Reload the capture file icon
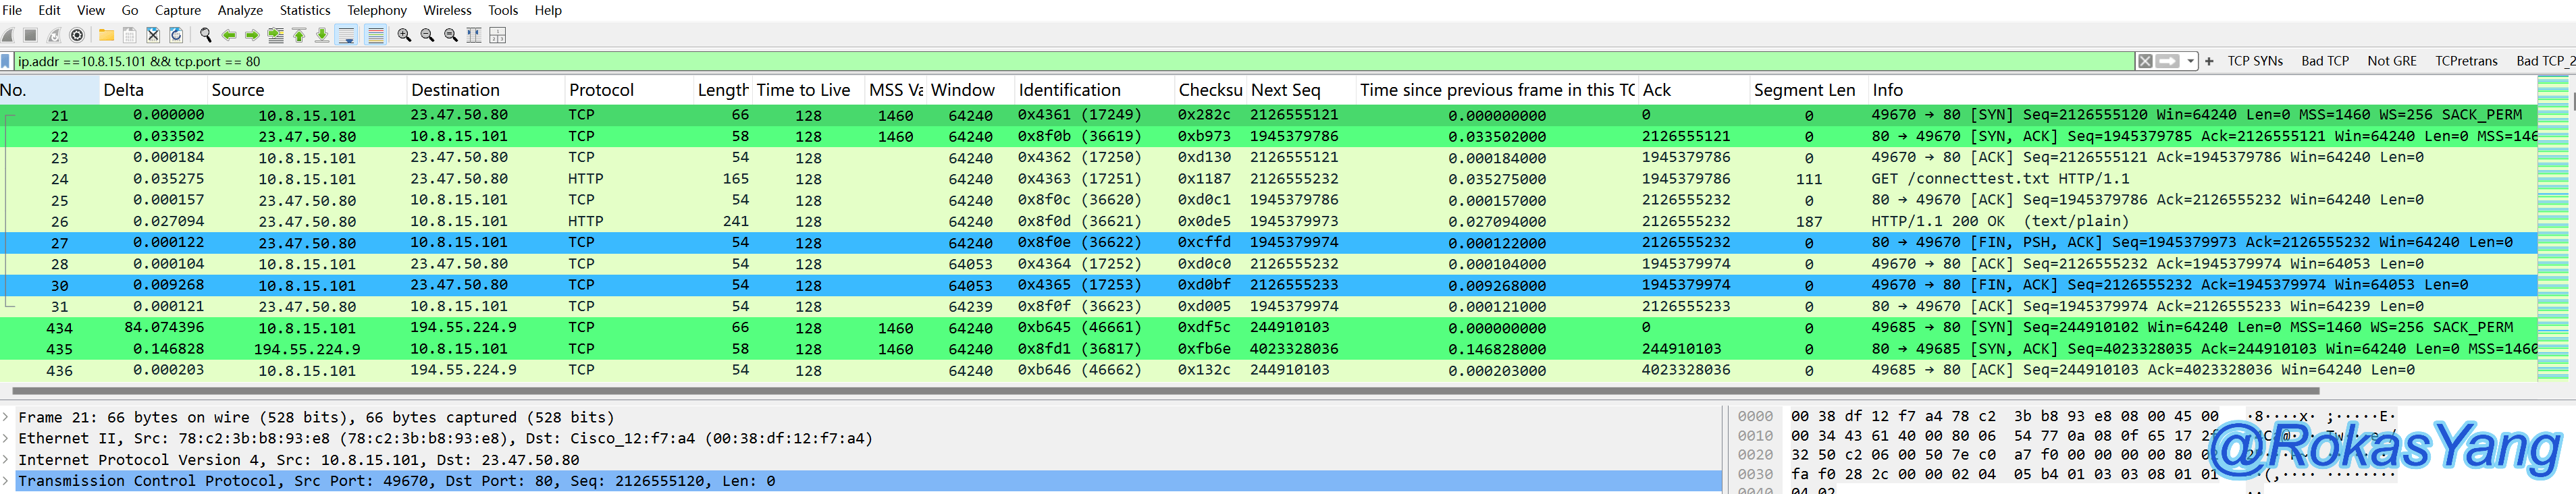 (x=176, y=35)
